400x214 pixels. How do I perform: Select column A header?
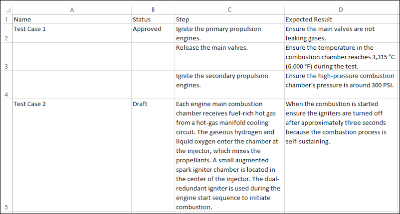tap(72, 9)
